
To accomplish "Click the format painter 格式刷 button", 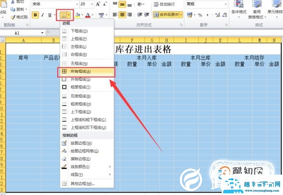I will [19, 17].
